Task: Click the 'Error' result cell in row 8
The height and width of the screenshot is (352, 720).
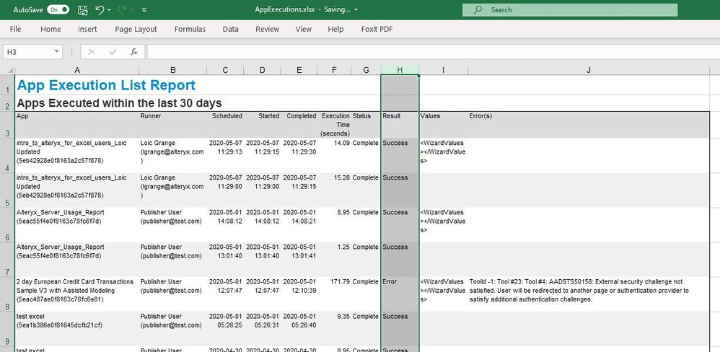Action: [400, 294]
